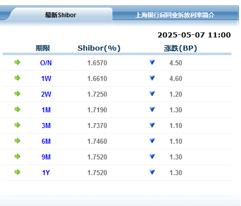241x206 pixels.
Task: Click the green arrow icon beside 2W
Action: click(17, 94)
